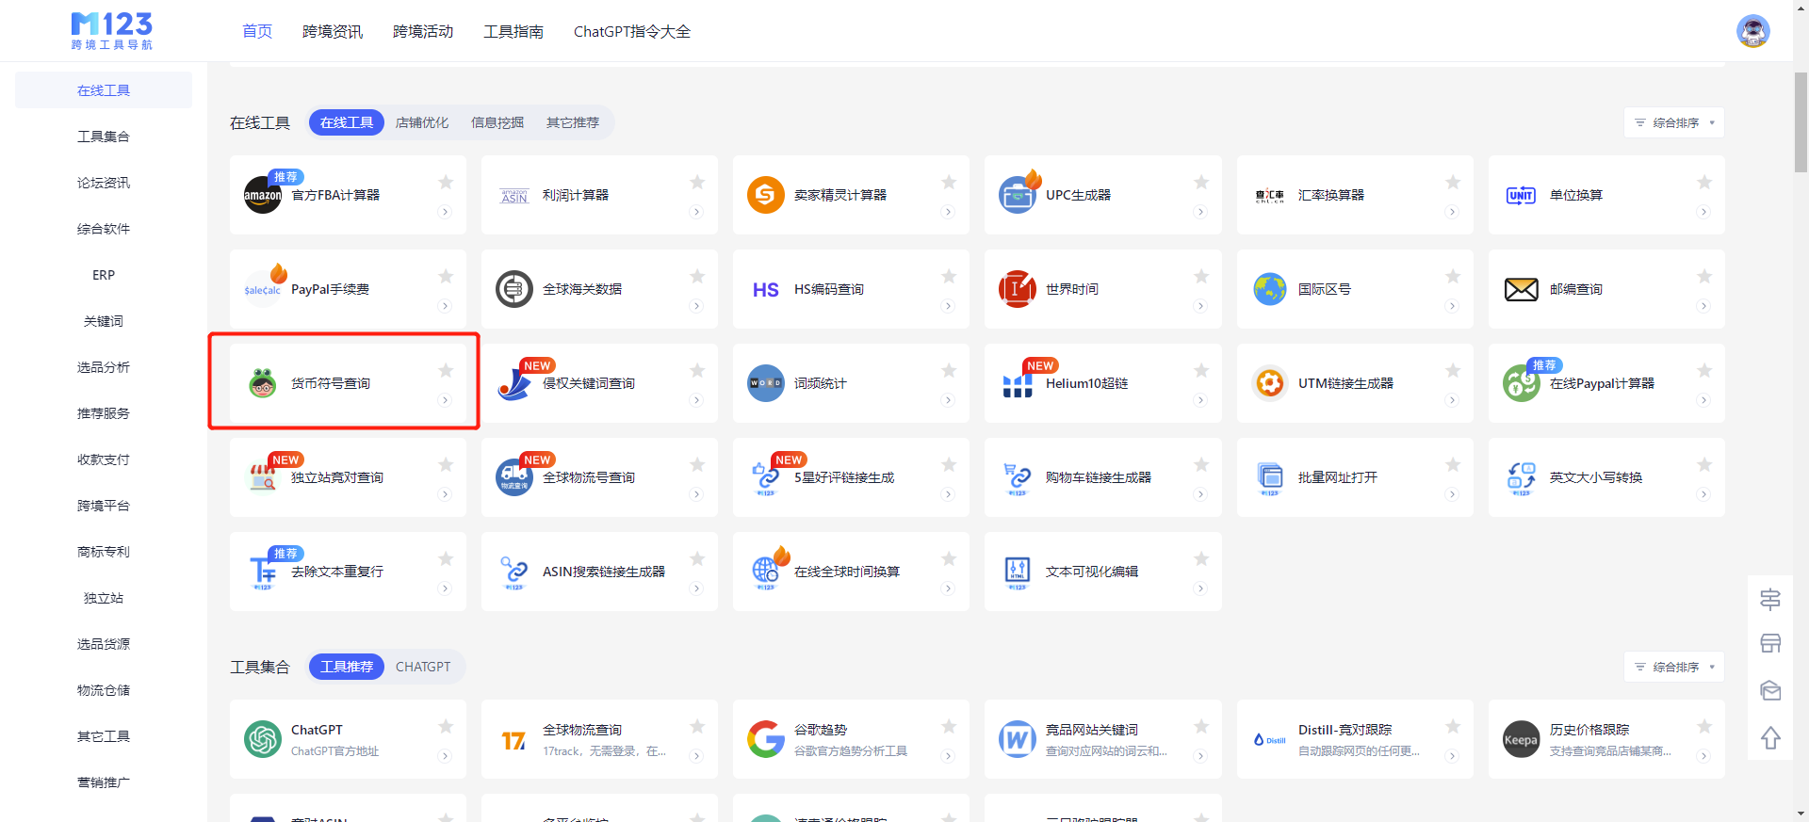Click the M123 site logo
The width and height of the screenshot is (1809, 822).
[111, 31]
